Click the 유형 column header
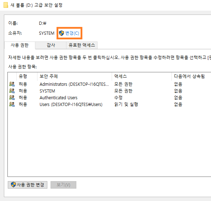This screenshot has height=201, width=211. click(x=27, y=77)
